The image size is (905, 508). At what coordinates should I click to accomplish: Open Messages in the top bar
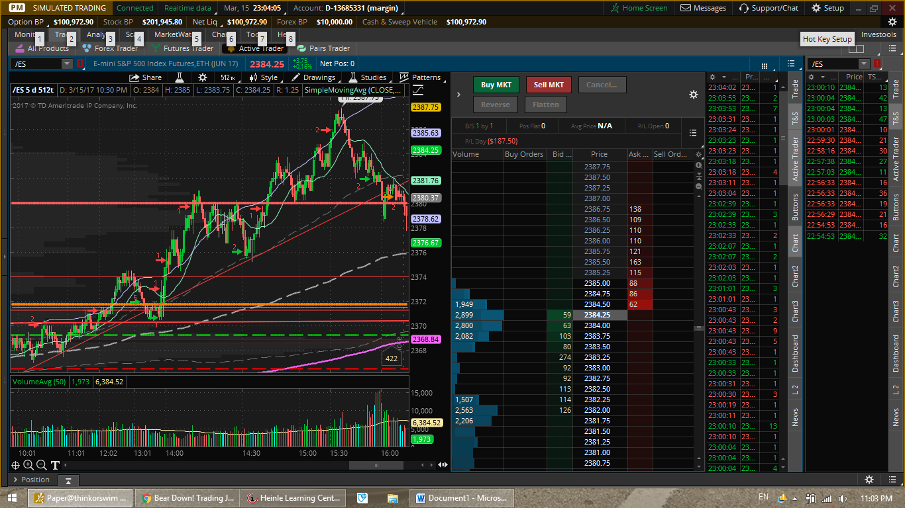(x=703, y=8)
